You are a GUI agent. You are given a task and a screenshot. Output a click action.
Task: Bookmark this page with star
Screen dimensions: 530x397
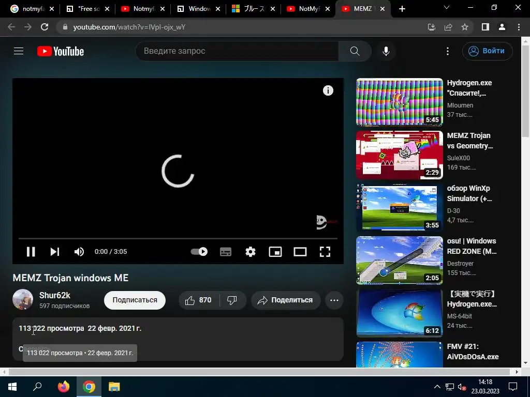(465, 27)
